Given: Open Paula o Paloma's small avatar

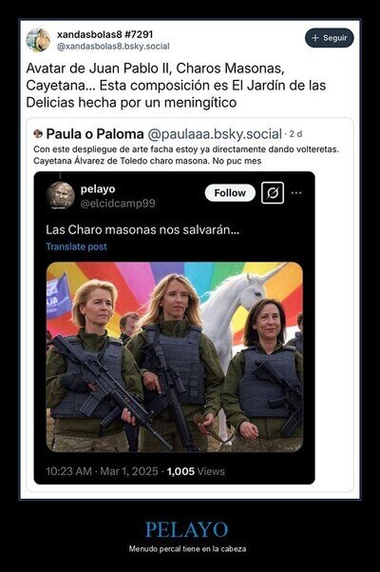Looking at the screenshot, I should [x=38, y=134].
